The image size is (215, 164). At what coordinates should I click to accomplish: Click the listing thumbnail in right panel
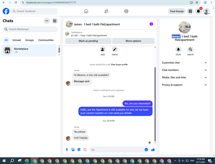184,27
